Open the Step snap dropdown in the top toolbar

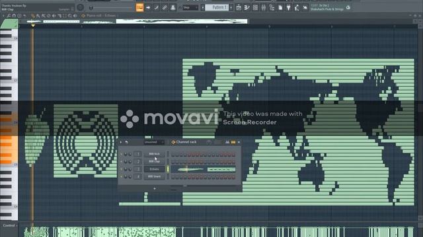(x=190, y=7)
